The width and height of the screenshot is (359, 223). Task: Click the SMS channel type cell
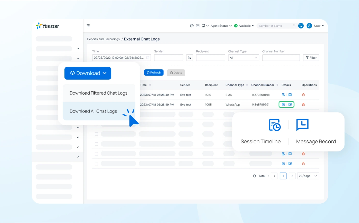click(228, 95)
